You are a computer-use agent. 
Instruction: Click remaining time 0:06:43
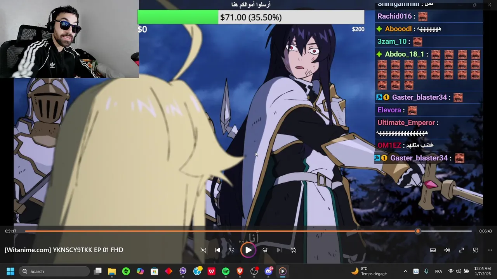(x=485, y=231)
